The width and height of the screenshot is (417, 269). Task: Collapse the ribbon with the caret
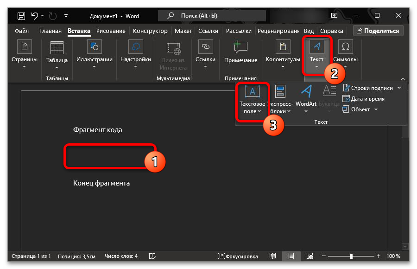coord(403,79)
